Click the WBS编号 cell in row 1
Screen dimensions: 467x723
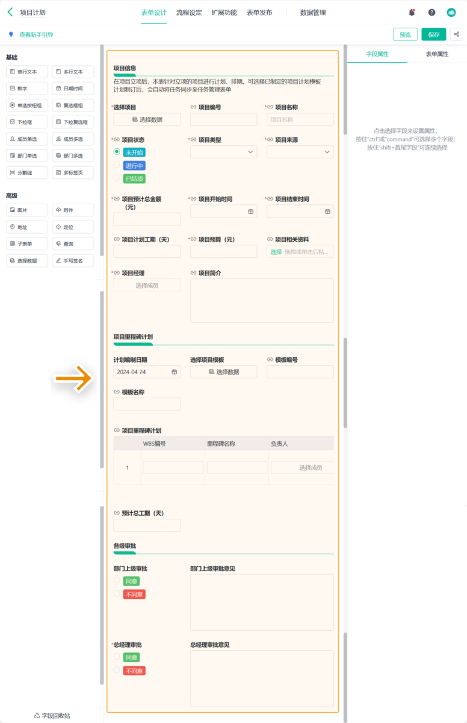point(173,468)
